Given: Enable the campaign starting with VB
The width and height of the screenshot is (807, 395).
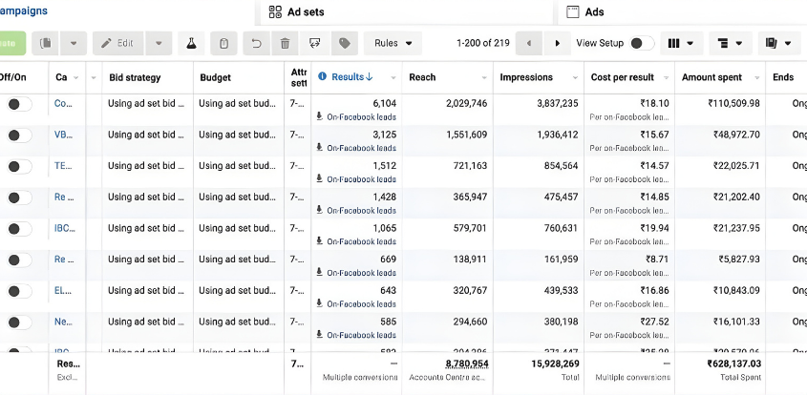Looking at the screenshot, I should [x=16, y=135].
